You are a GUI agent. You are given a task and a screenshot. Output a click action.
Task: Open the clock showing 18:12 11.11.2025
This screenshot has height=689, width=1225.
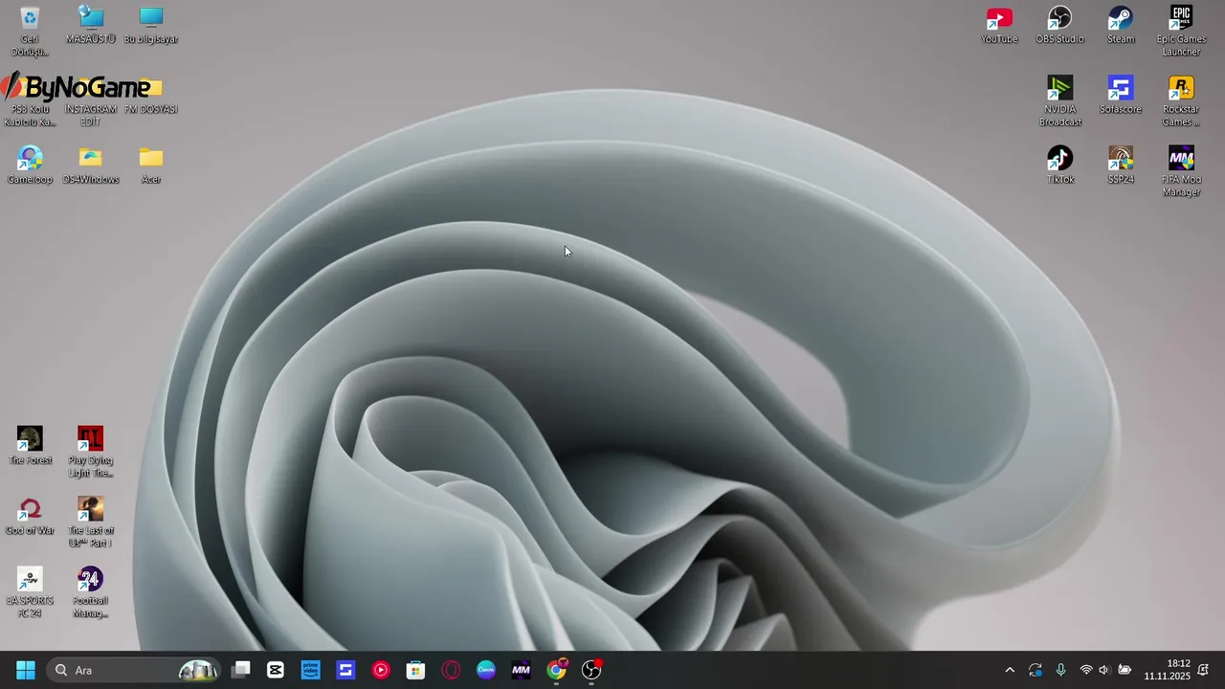pos(1167,670)
